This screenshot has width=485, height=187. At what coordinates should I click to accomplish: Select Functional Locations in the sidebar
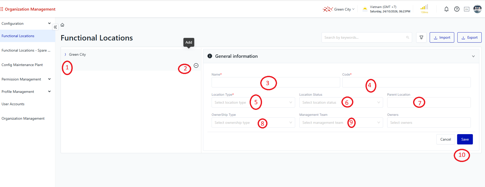pyautogui.click(x=27, y=36)
